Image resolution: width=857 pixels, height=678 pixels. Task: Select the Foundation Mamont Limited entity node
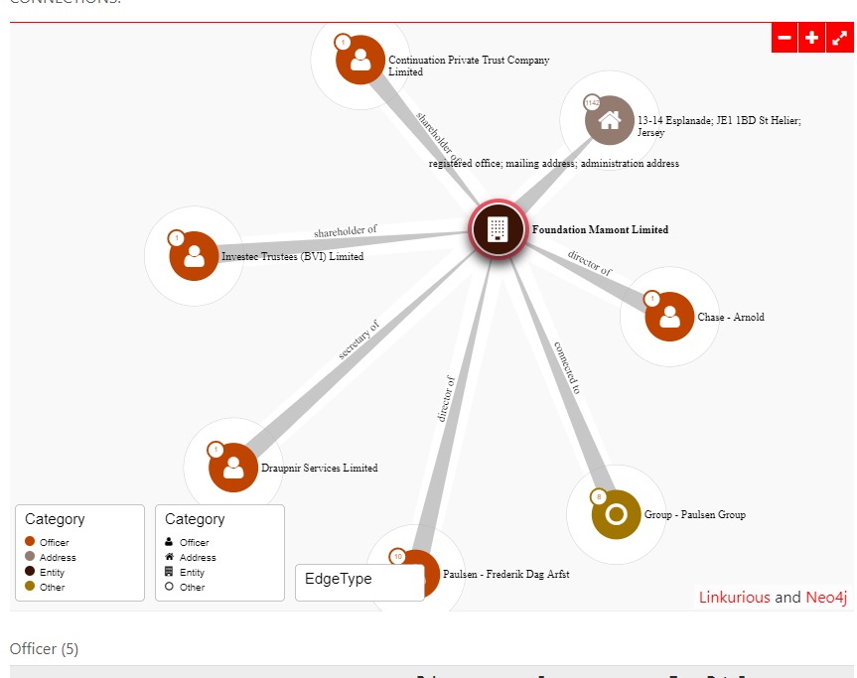498,229
